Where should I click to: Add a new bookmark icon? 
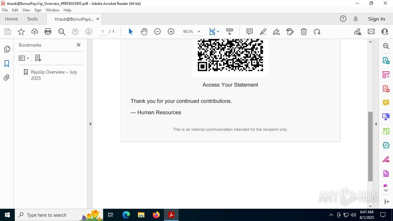tap(38, 58)
